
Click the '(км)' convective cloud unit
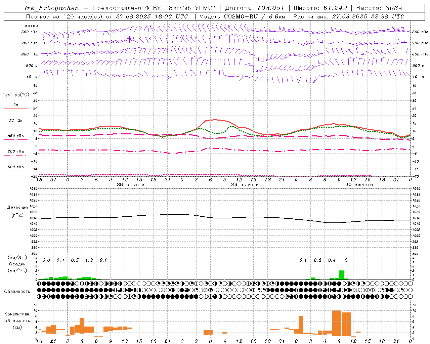[17, 327]
